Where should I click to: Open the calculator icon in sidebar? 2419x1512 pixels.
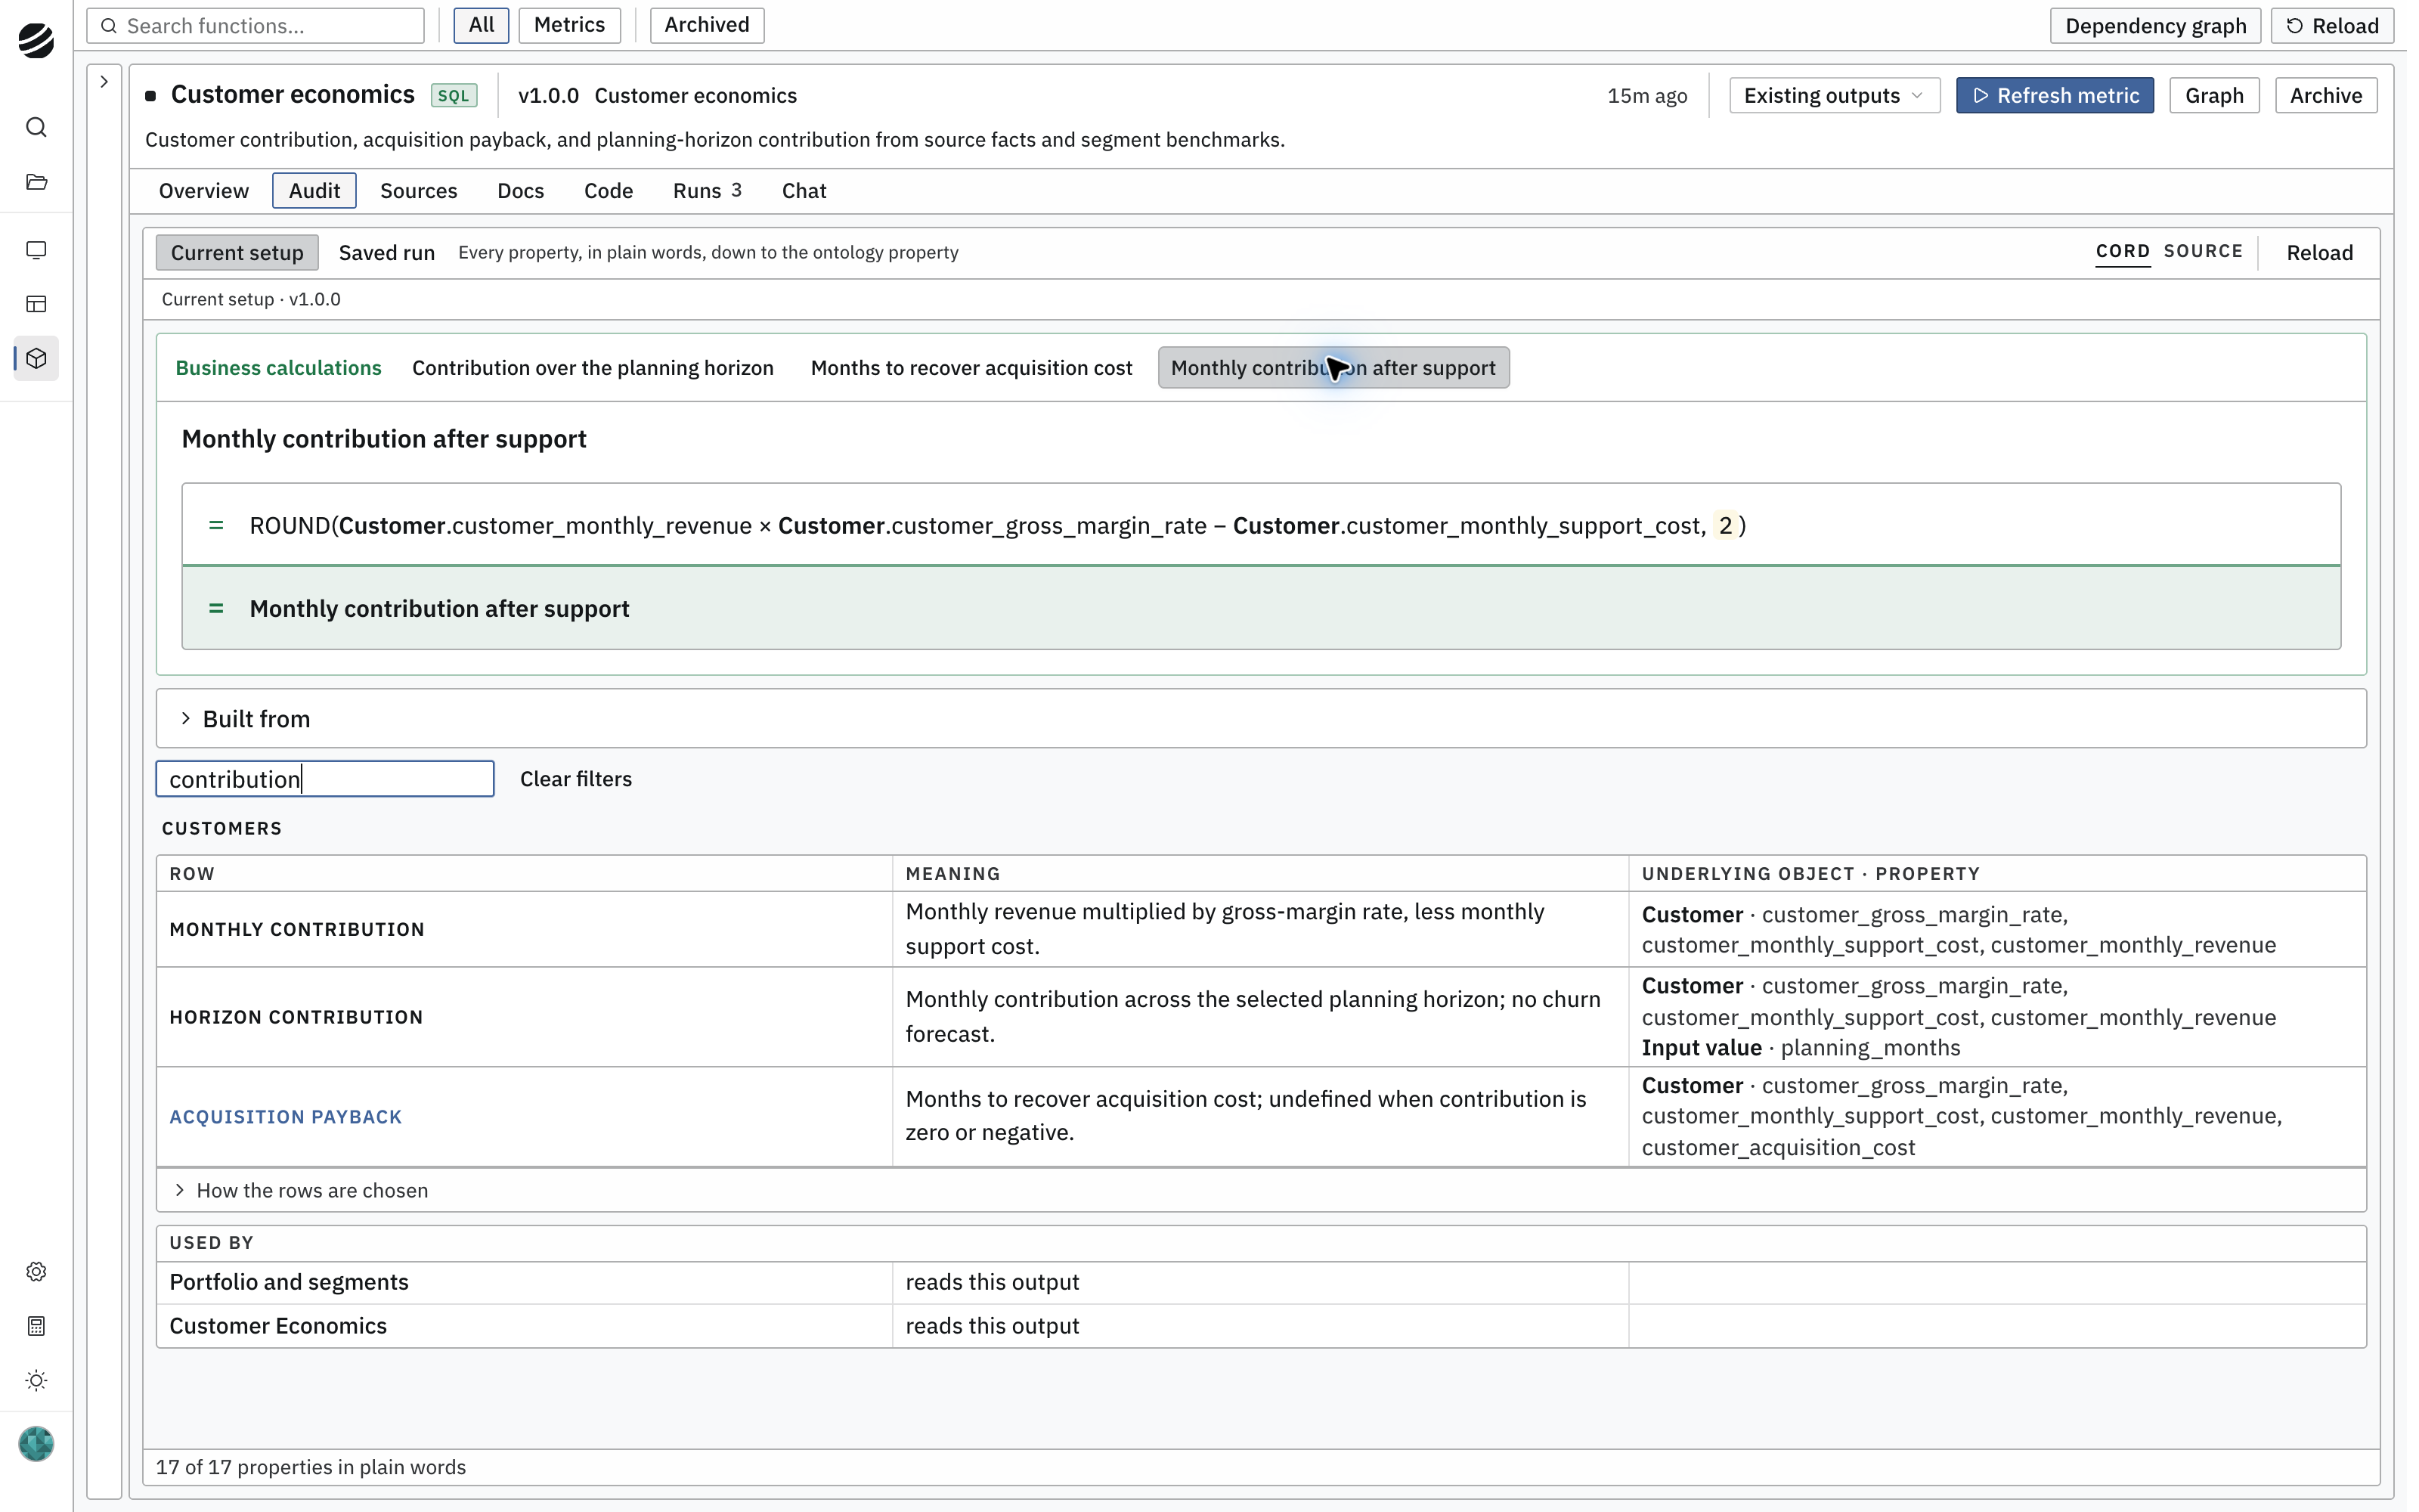36,1326
